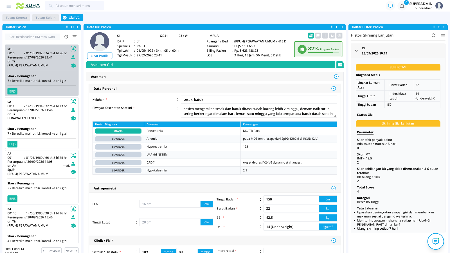Focus the F8 menu search field

tap(74, 6)
